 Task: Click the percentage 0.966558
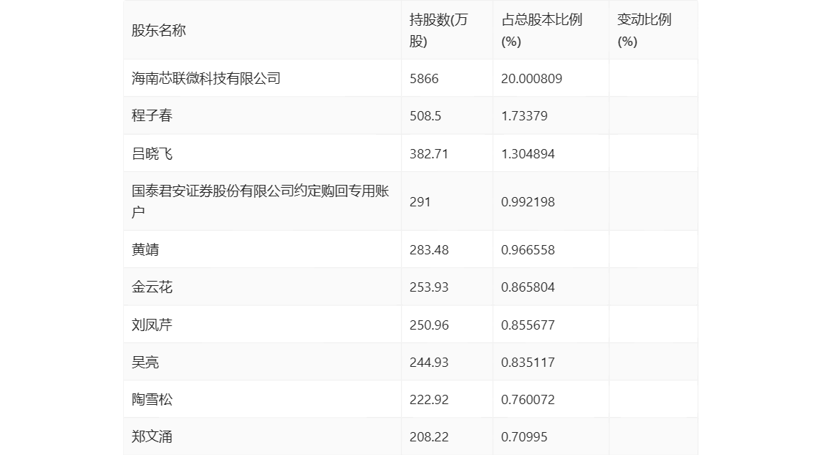coord(528,250)
